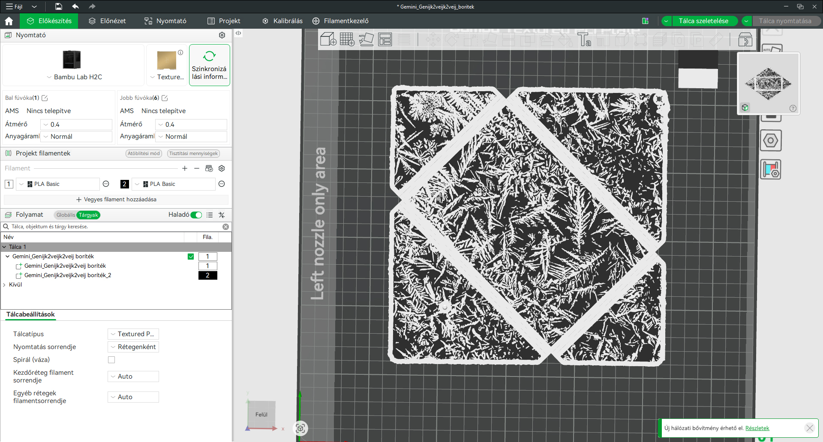
Task: Open plate settings hexagon icon
Action: [x=771, y=140]
